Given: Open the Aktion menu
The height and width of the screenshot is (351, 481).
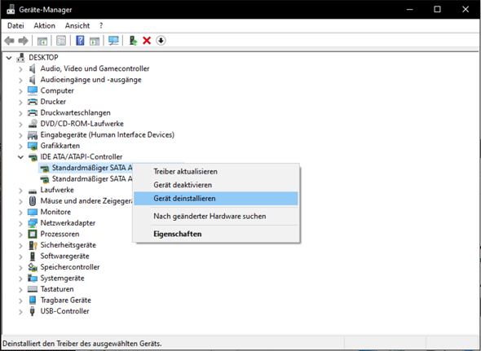Looking at the screenshot, I should coord(45,26).
